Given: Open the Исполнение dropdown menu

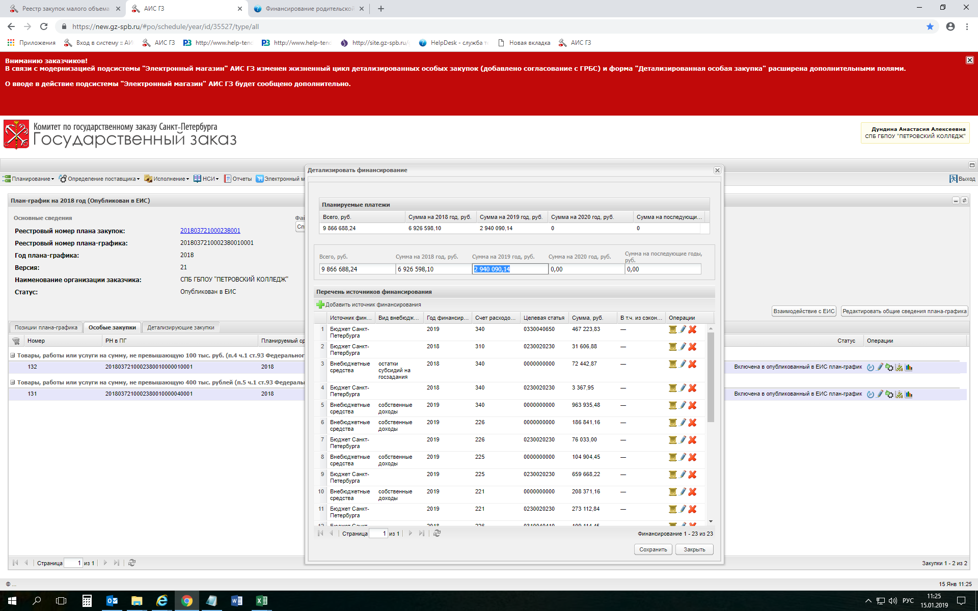Looking at the screenshot, I should tap(169, 179).
